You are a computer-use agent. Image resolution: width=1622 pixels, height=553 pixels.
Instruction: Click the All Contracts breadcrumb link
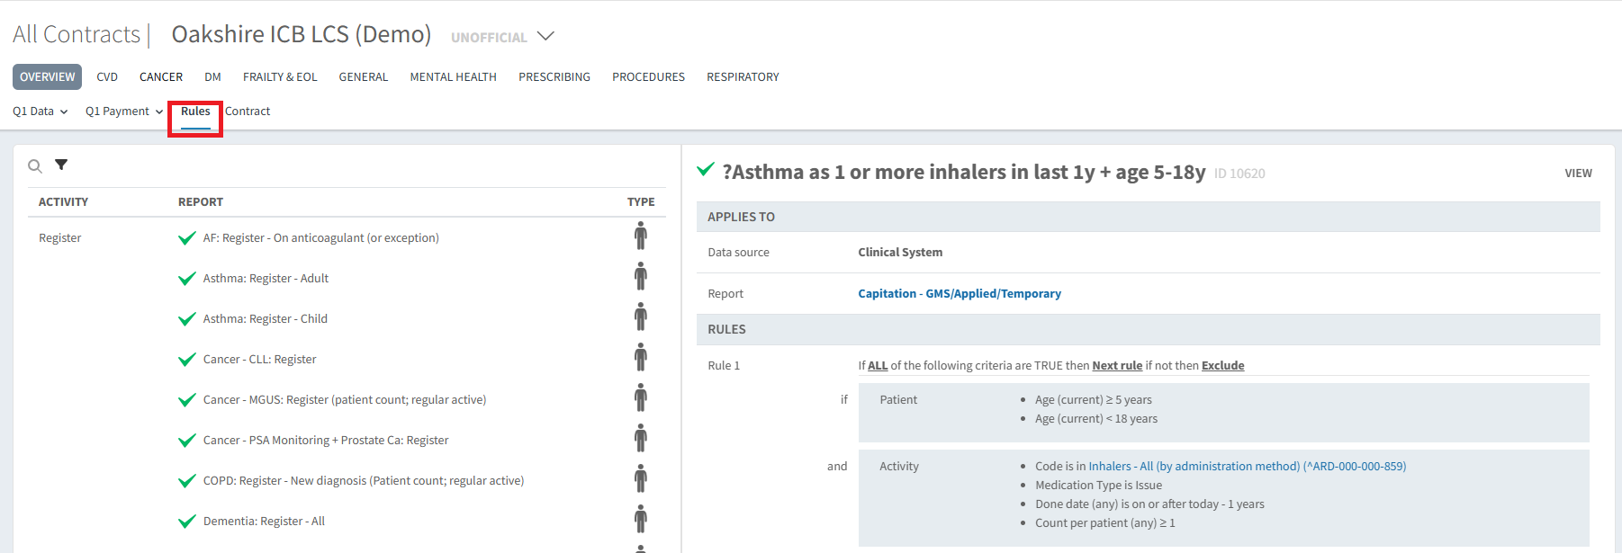[x=77, y=34]
